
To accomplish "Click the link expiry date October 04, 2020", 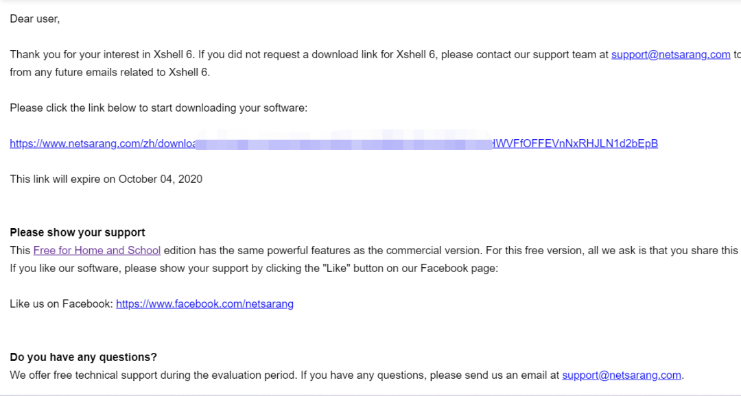I will click(x=160, y=180).
